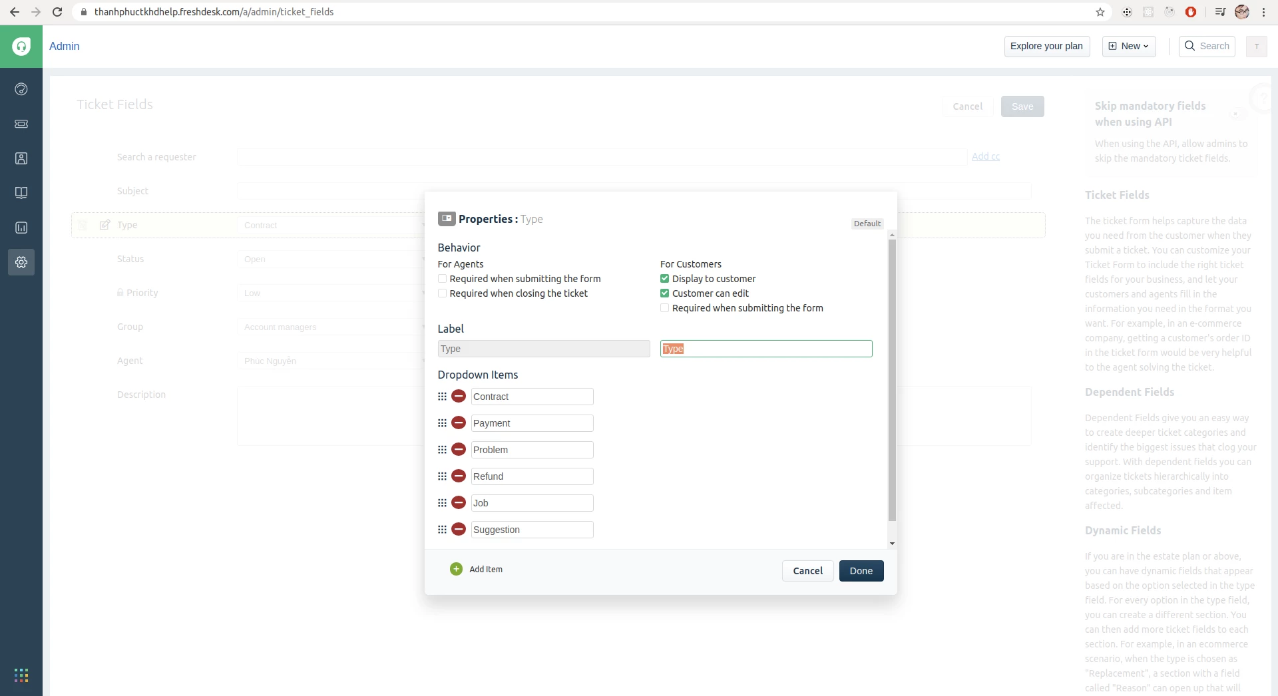Remove the Contract dropdown item

pyautogui.click(x=459, y=397)
